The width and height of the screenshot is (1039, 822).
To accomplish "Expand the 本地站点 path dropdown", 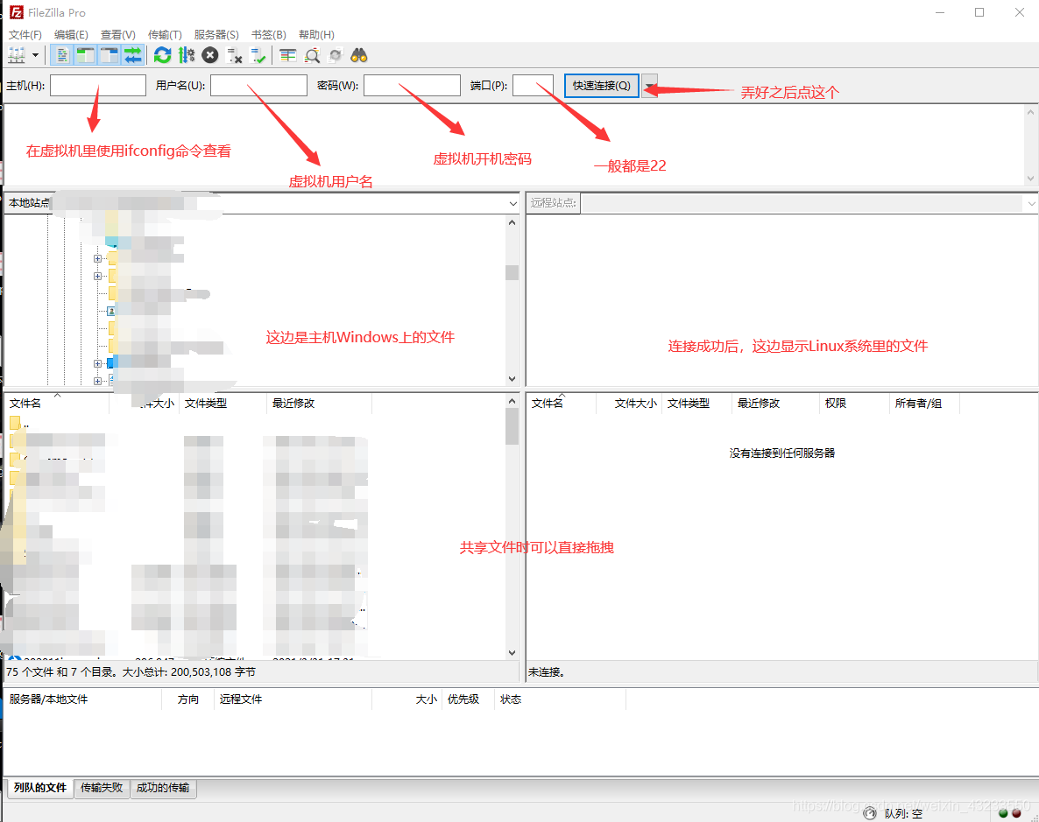I will pos(512,203).
